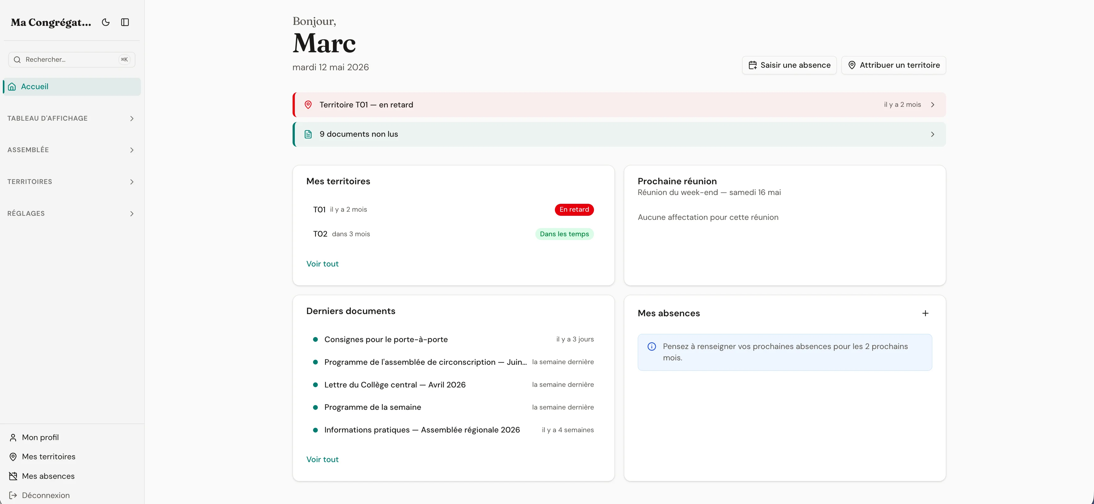Click the unread dot beside Lettre du Collège central
1094x504 pixels.
(x=315, y=385)
